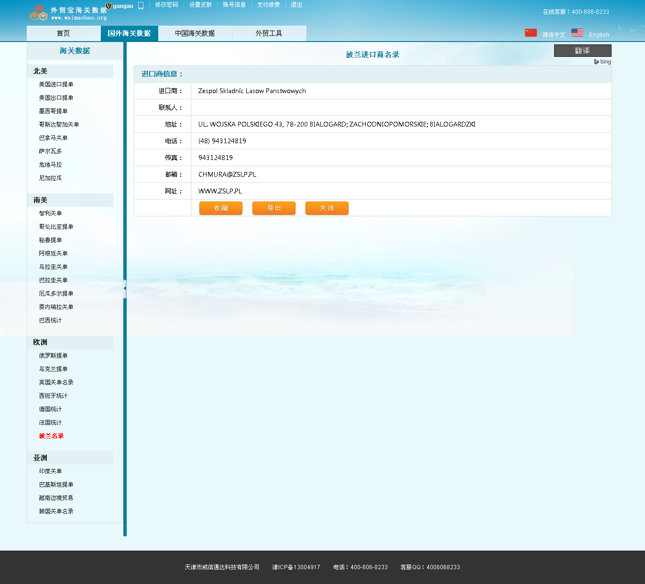Select 墨西哥提单 in the sidebar
The width and height of the screenshot is (645, 584).
[53, 111]
